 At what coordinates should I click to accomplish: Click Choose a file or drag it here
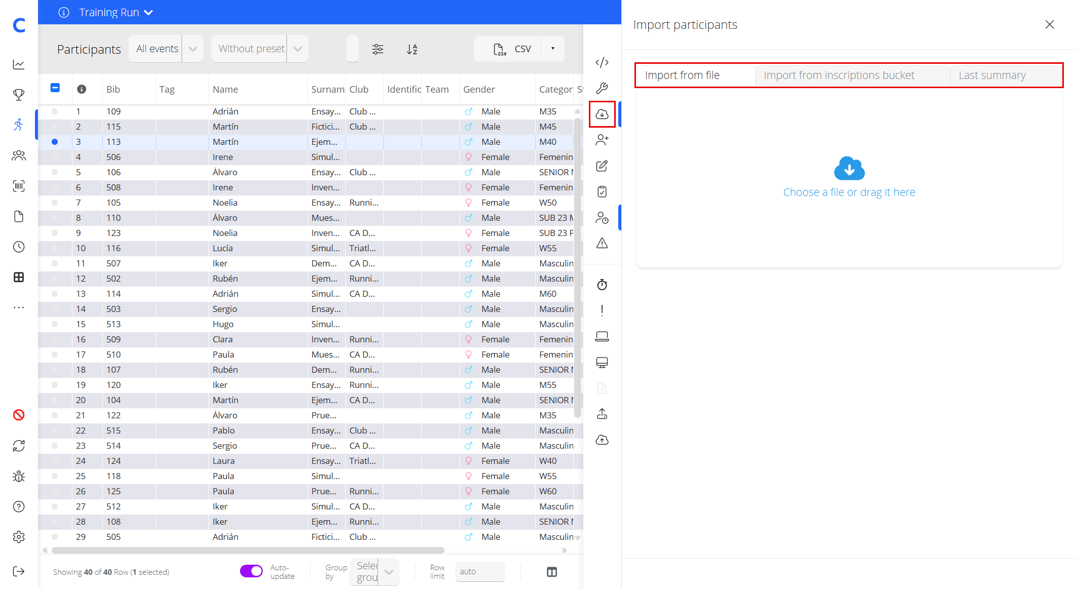[849, 192]
